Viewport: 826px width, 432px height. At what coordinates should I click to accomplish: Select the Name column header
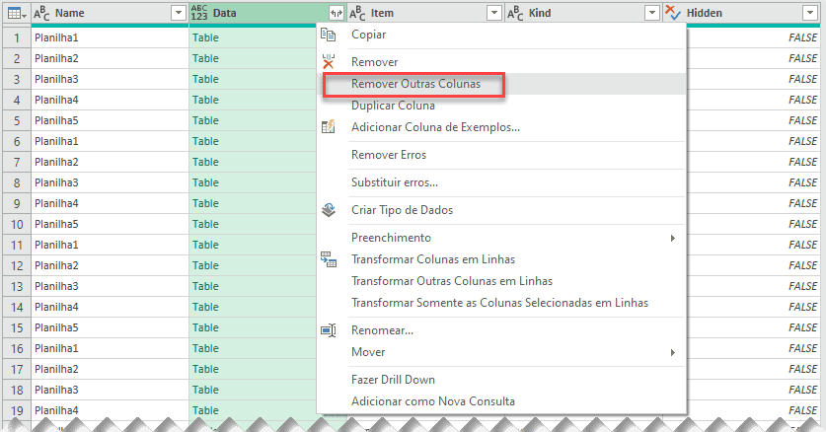pos(110,13)
